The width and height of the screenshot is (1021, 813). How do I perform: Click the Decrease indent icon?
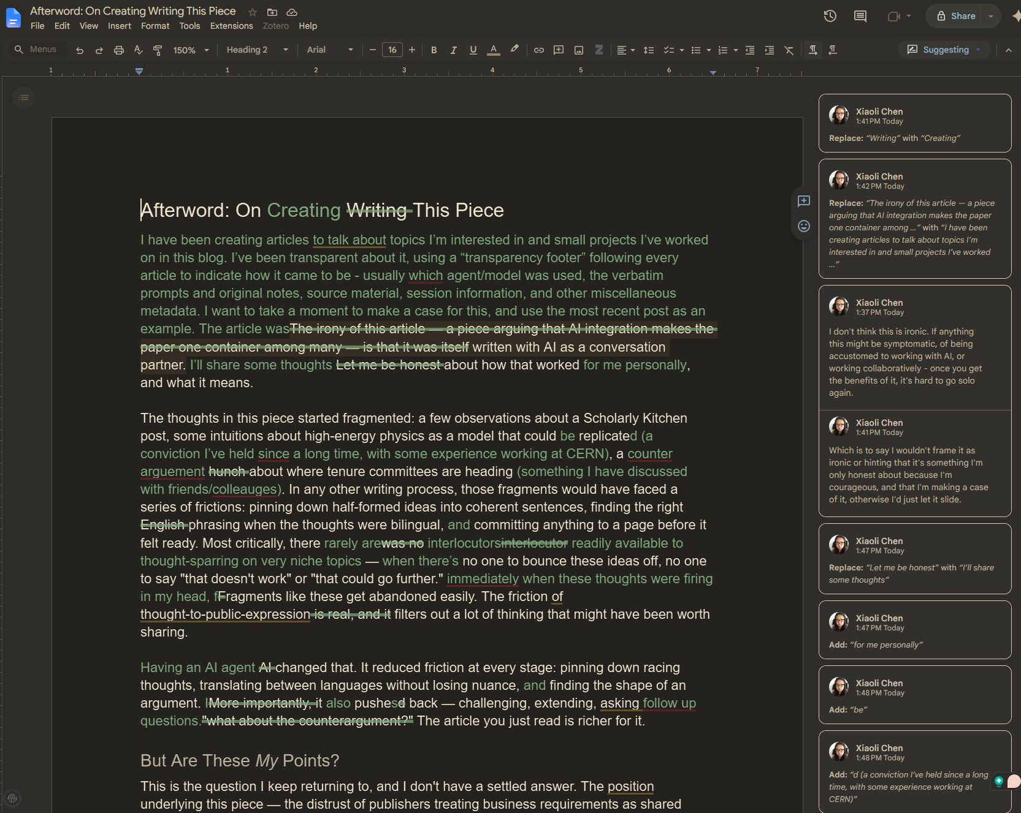749,50
